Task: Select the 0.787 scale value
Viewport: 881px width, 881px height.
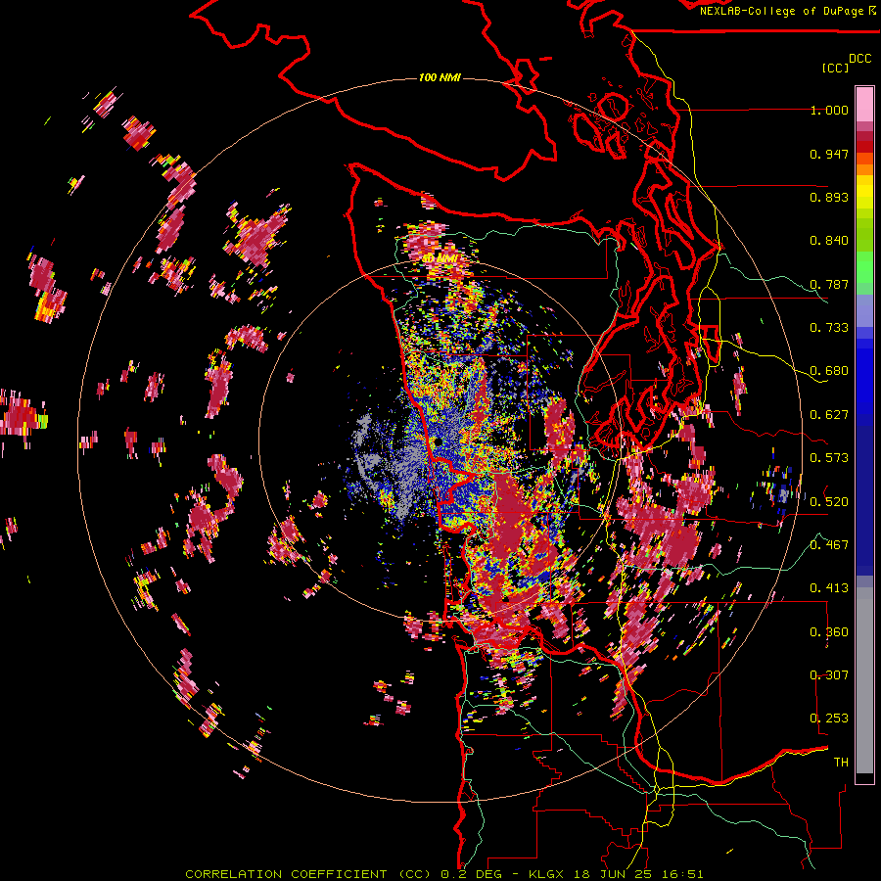Action: 829,284
